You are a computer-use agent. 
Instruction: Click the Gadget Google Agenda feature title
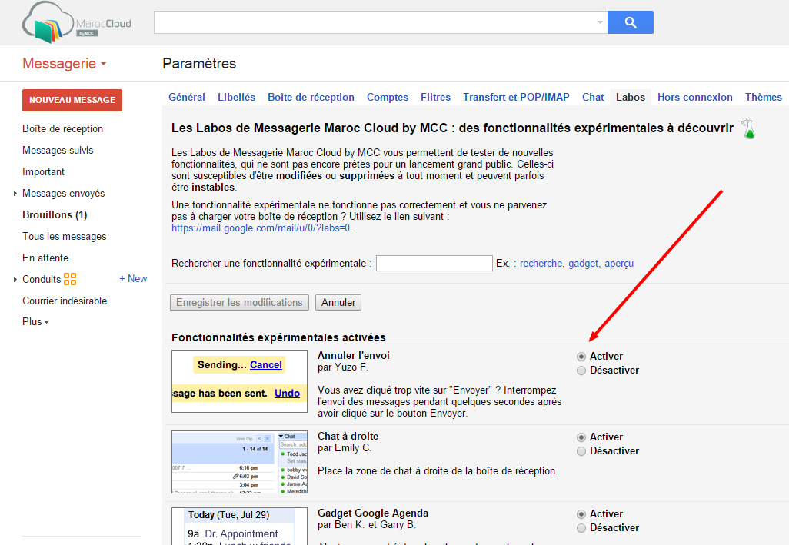[x=373, y=513]
